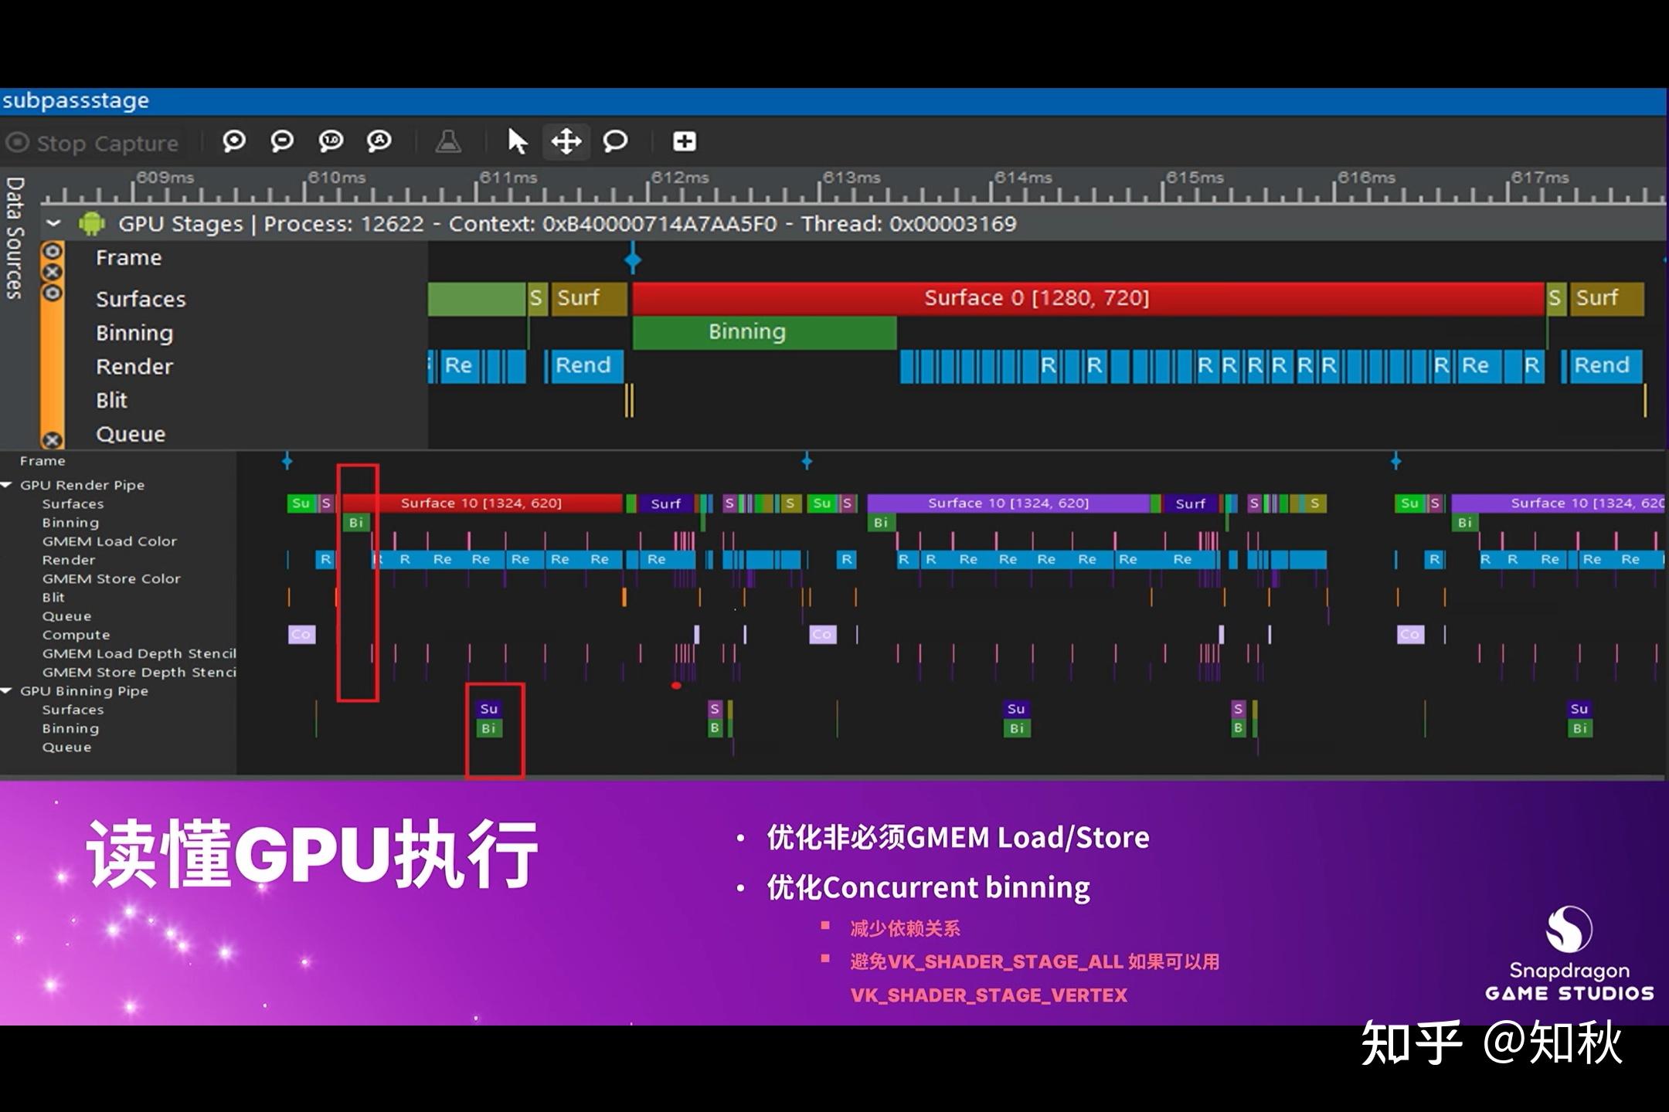Toggle the eye visibility icon on the orange track strip
This screenshot has width=1669, height=1112.
52,251
